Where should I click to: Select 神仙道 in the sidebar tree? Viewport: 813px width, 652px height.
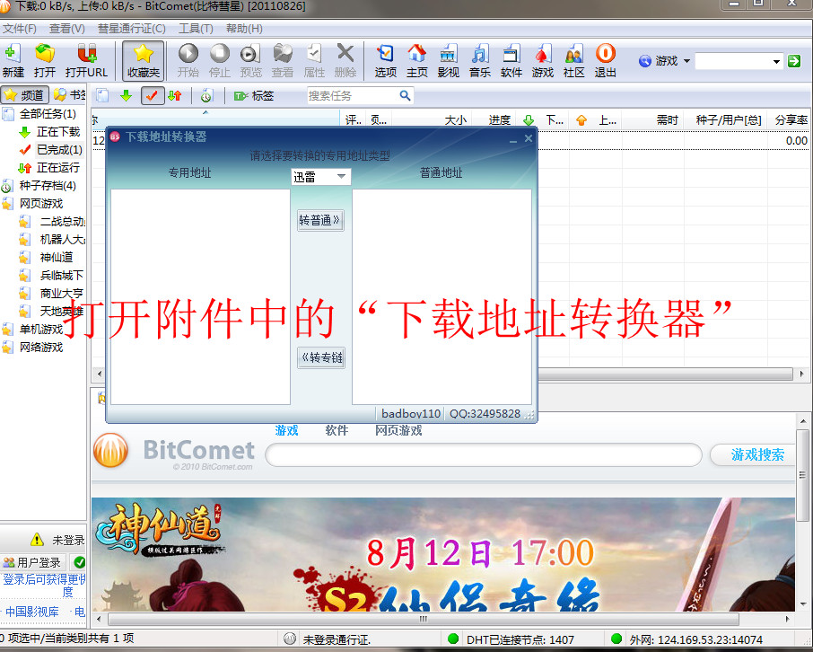click(x=56, y=258)
